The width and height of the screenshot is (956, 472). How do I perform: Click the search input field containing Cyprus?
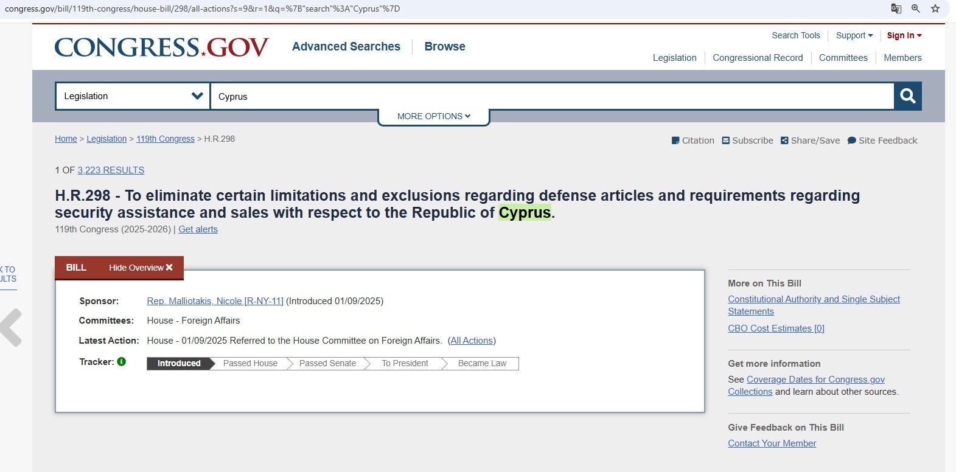pos(551,96)
